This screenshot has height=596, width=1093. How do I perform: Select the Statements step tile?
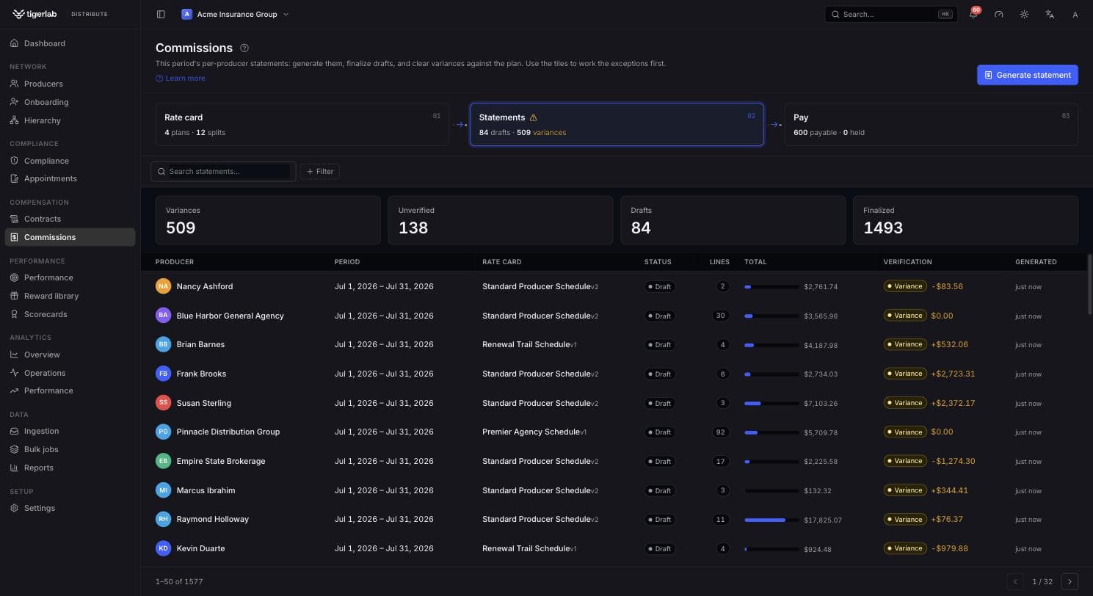[x=617, y=124]
